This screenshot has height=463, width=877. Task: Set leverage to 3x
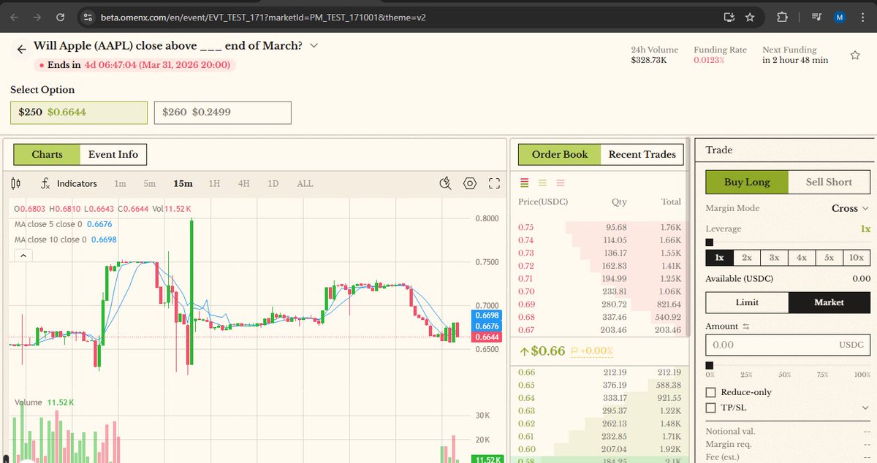(774, 258)
